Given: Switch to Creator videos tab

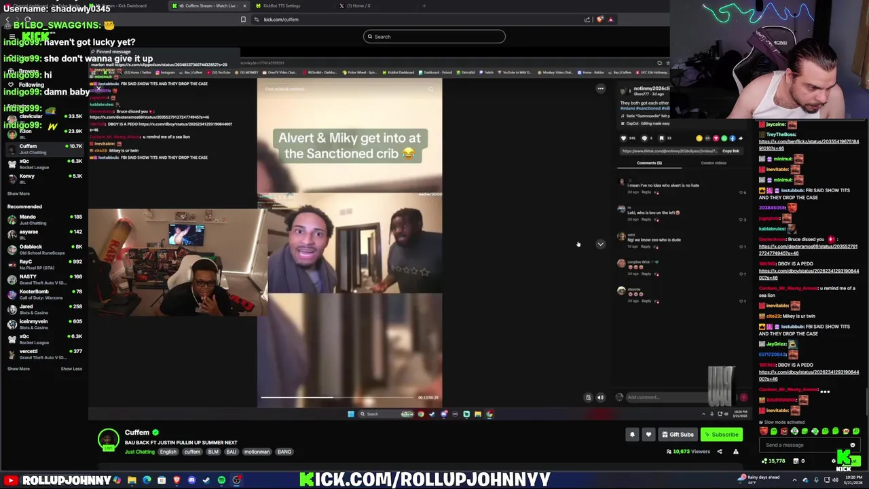Looking at the screenshot, I should pyautogui.click(x=714, y=163).
